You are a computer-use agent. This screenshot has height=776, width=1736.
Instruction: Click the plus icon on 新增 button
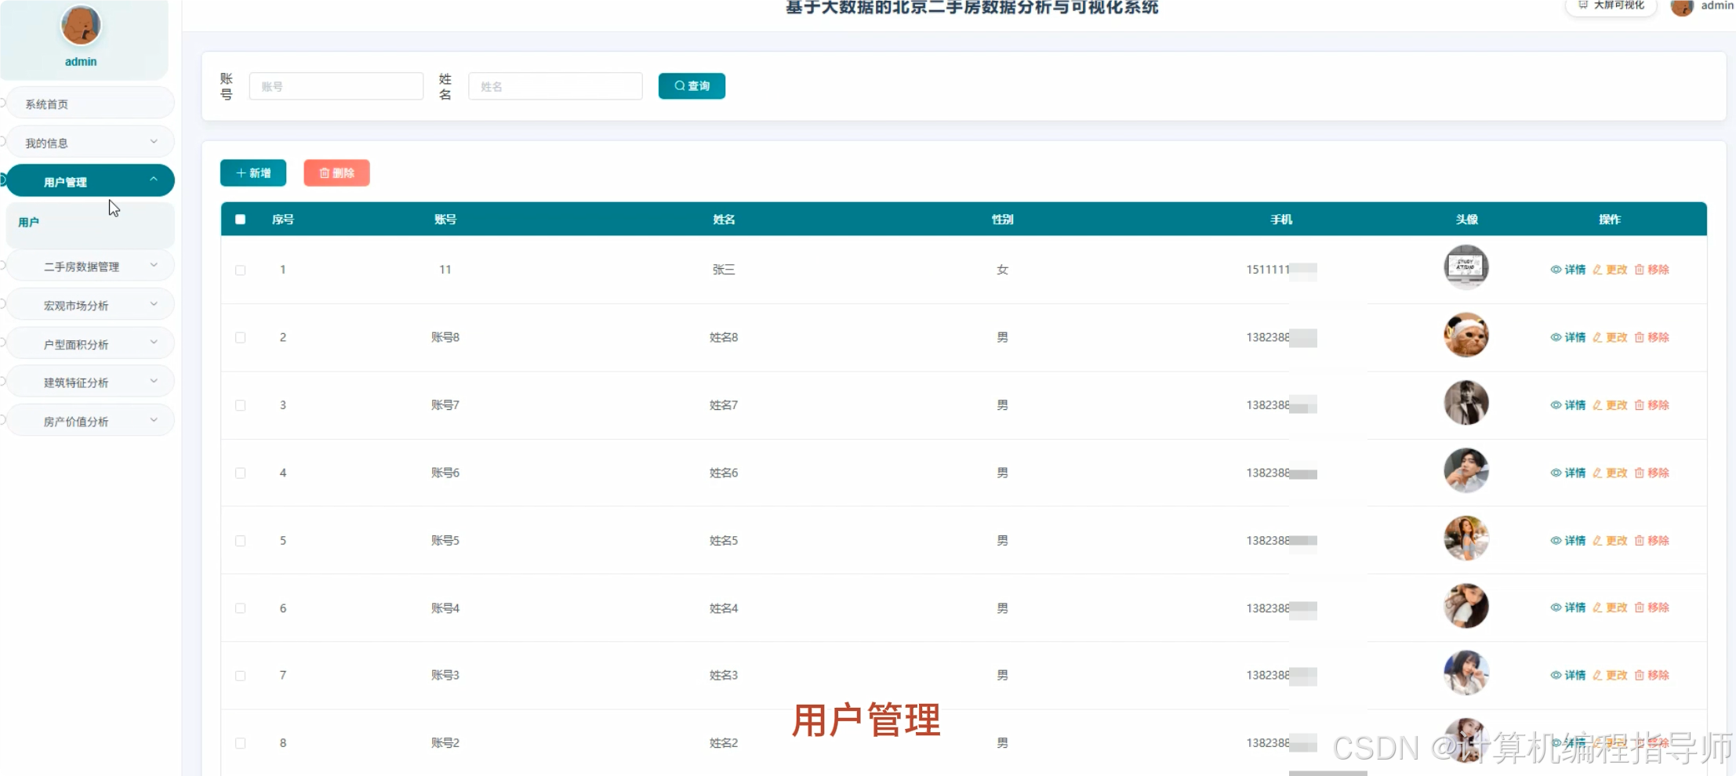240,172
